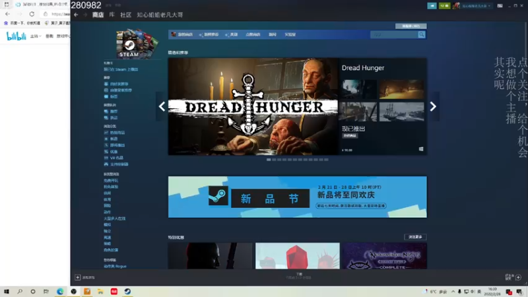Click 浏览更多 button in special offers
528x297 pixels.
(x=415, y=237)
